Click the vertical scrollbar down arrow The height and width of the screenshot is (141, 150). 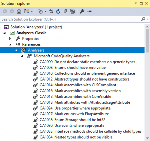click(x=147, y=138)
